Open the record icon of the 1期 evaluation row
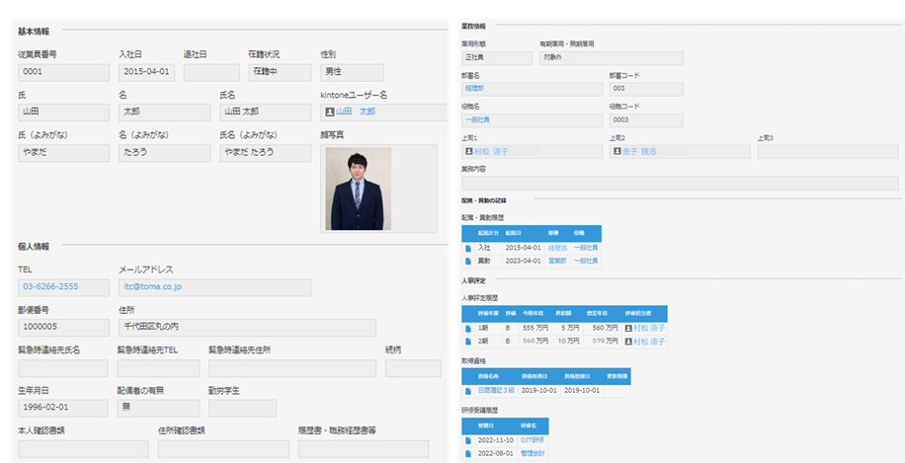Screen dimensions: 905x463 468,328
